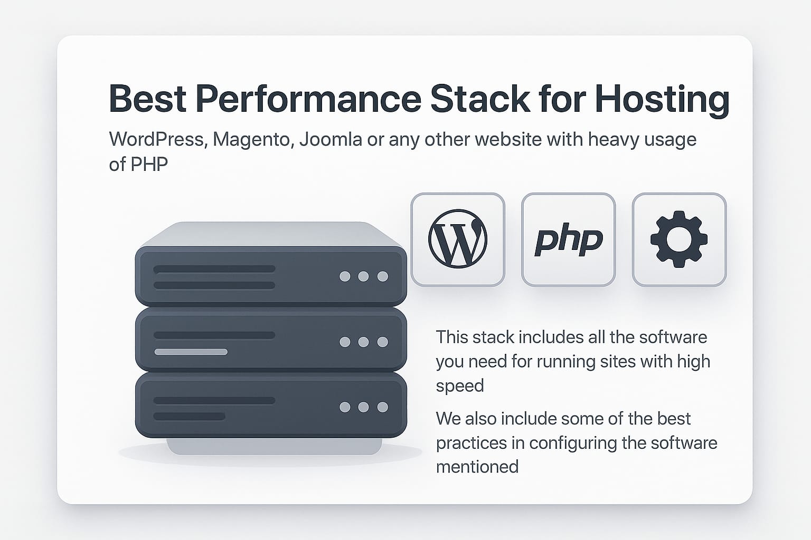
Task: Click the dark slot line on top server
Action: click(214, 270)
